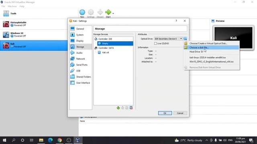257x144 pixels.
Task: Click the Discard toolbar icon
Action: pyautogui.click(x=100, y=12)
